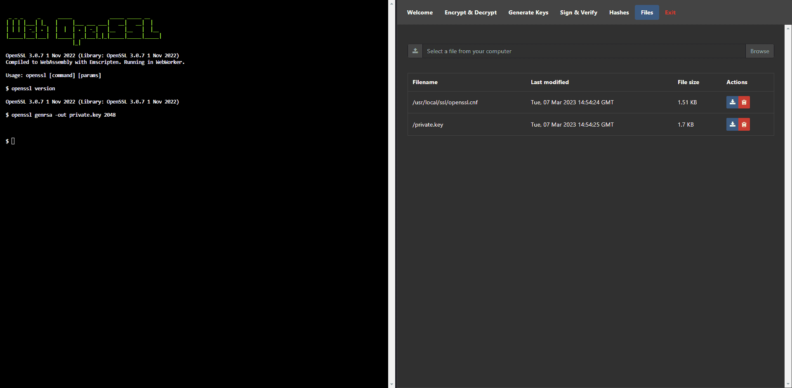The image size is (792, 388).
Task: Click the 'openssl version' command line
Action: click(31, 89)
